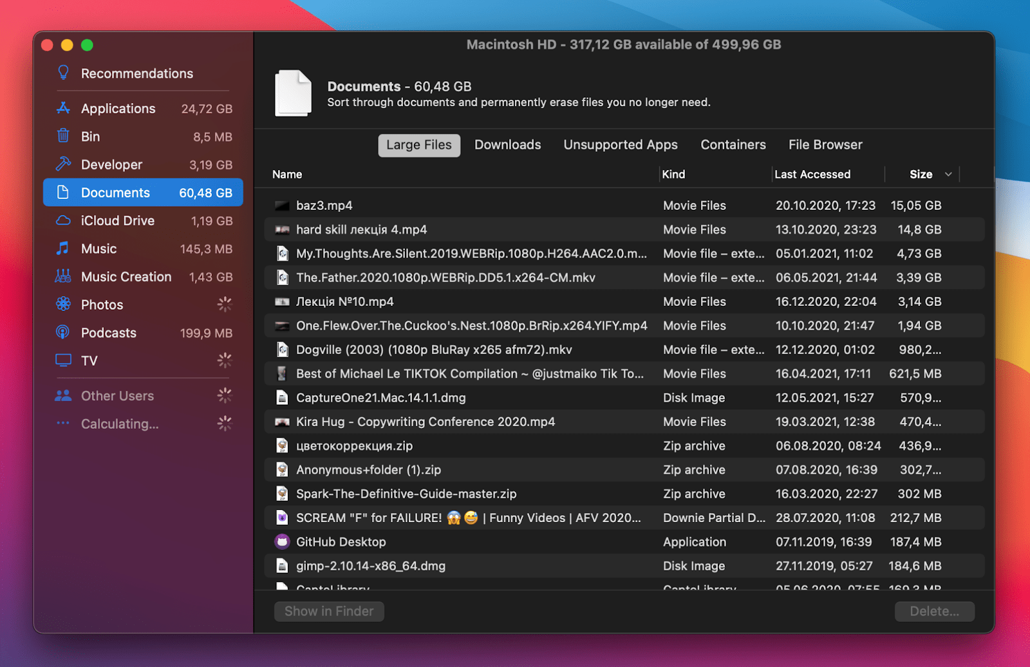Click the Downie Partial D... kind cell
Image resolution: width=1030 pixels, height=667 pixels.
pyautogui.click(x=715, y=518)
